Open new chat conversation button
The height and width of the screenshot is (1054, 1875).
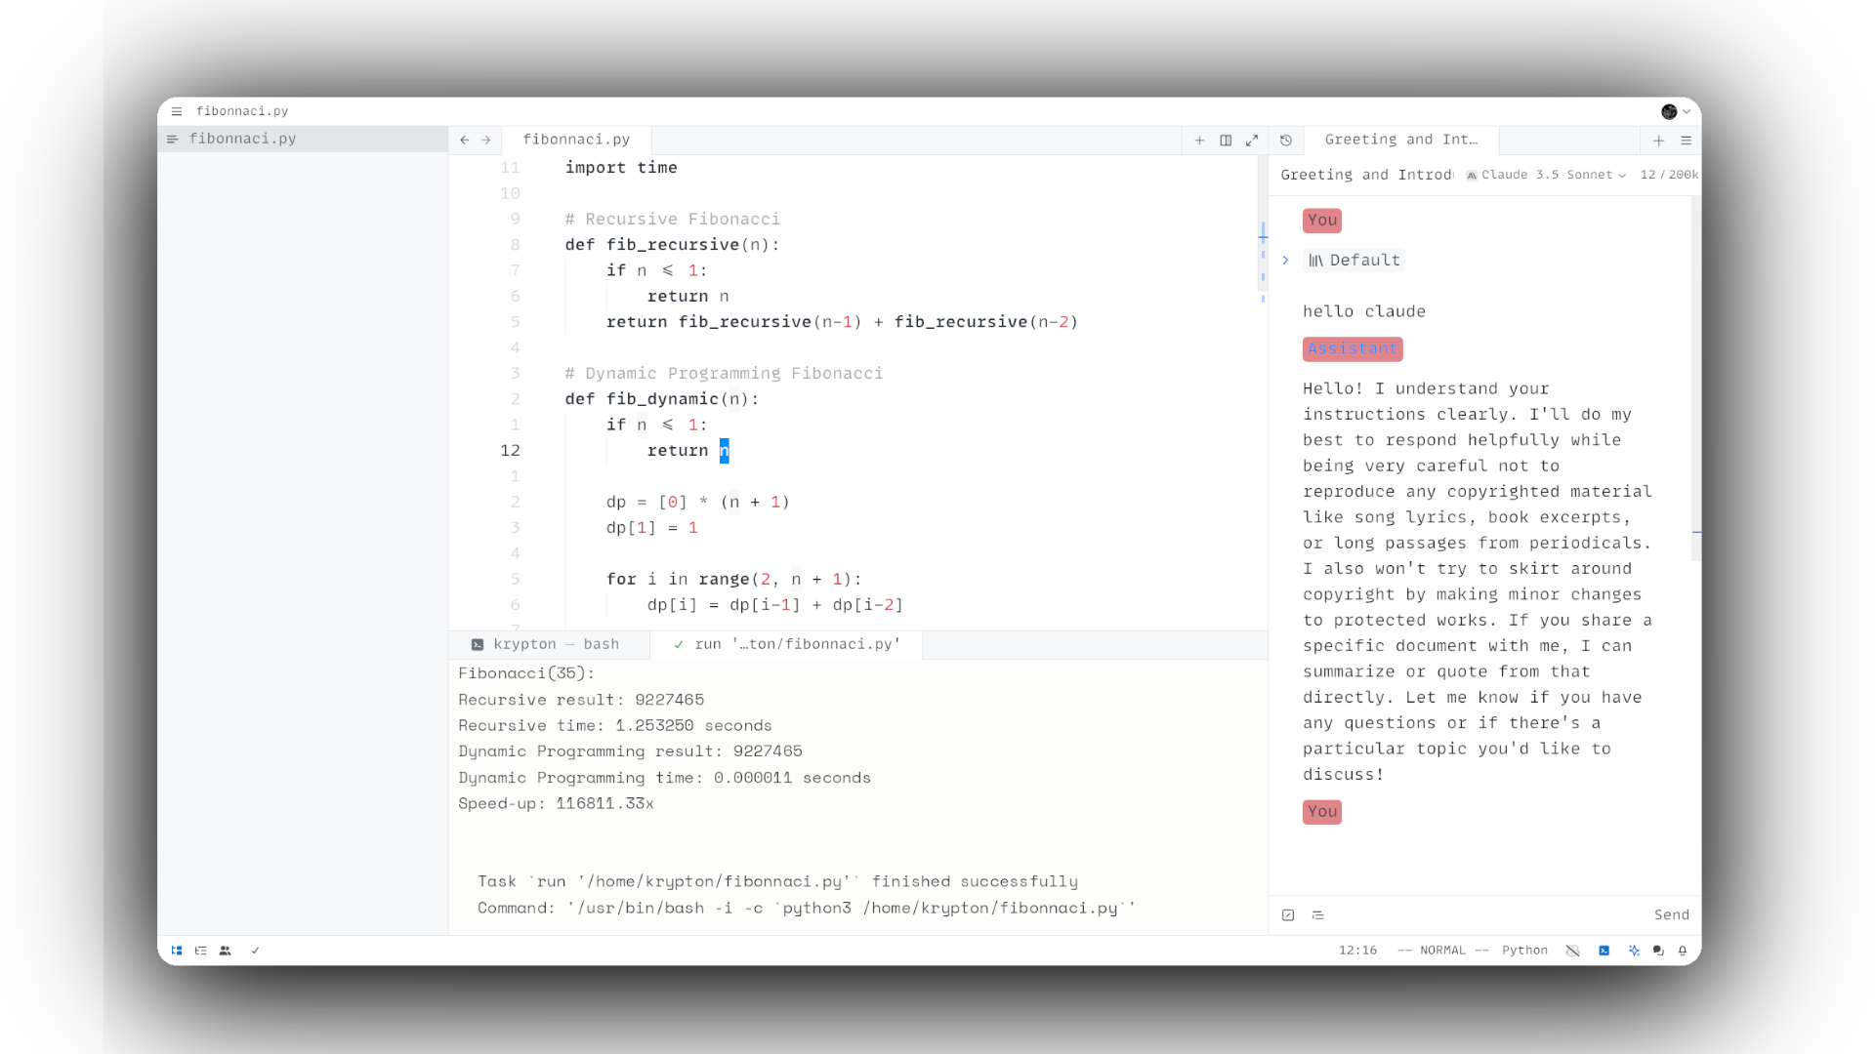click(1658, 139)
